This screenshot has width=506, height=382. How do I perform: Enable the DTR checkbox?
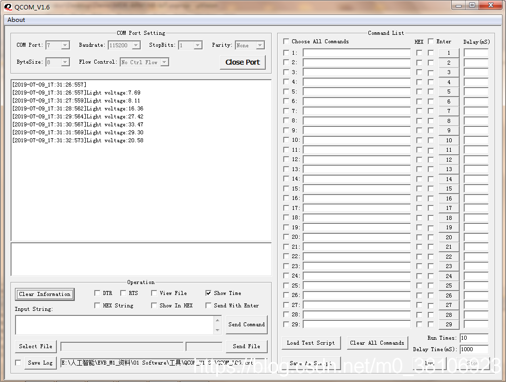[x=96, y=293]
